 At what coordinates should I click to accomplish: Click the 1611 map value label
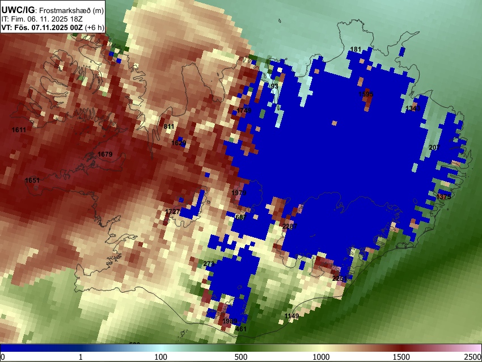pyautogui.click(x=19, y=130)
